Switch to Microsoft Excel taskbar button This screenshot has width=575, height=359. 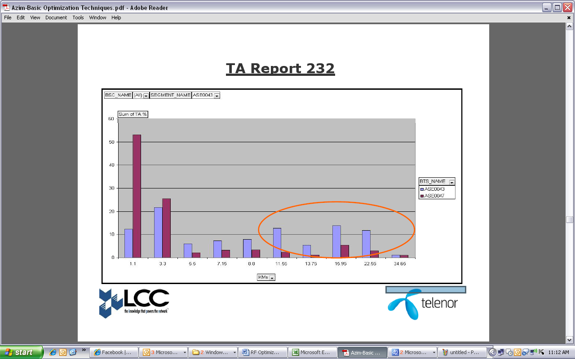(311, 352)
